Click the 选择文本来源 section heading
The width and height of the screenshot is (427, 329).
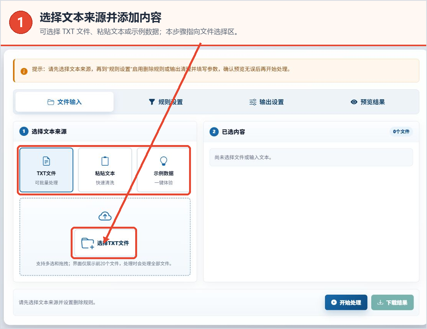click(49, 131)
